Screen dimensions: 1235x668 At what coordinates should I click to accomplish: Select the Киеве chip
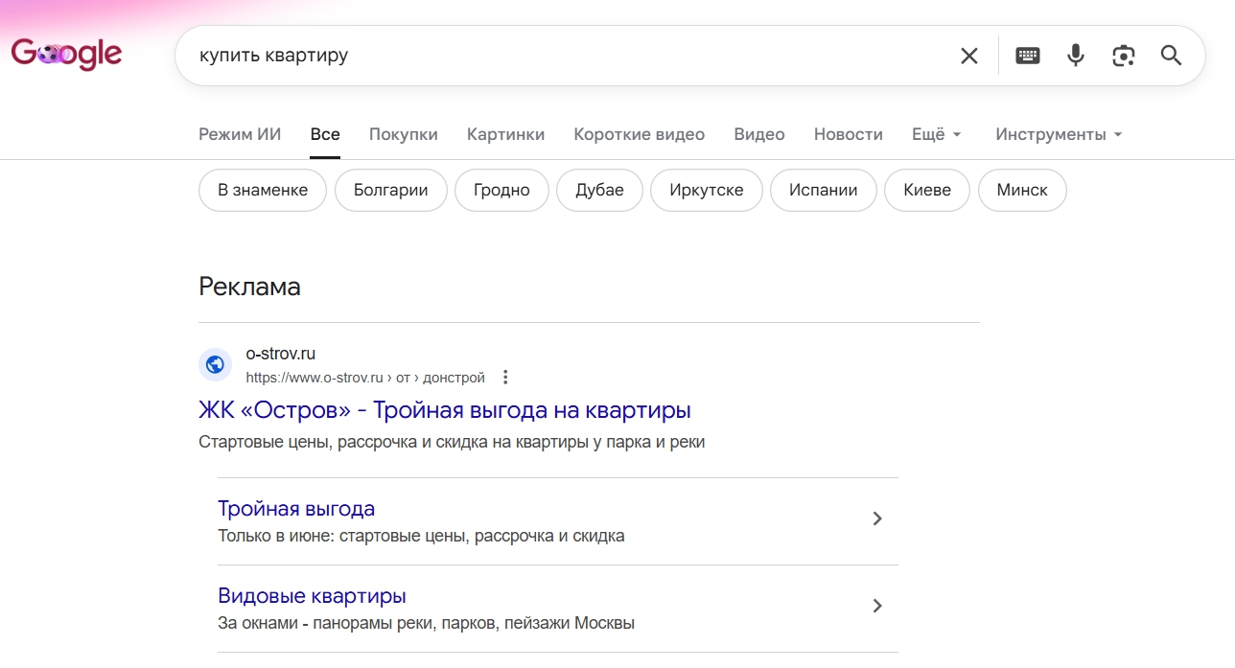[x=927, y=190]
